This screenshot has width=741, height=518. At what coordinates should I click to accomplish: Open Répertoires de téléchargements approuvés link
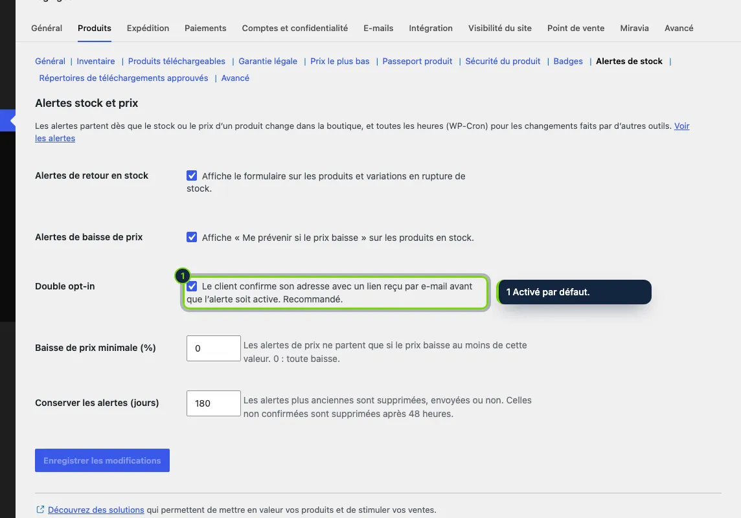(123, 78)
